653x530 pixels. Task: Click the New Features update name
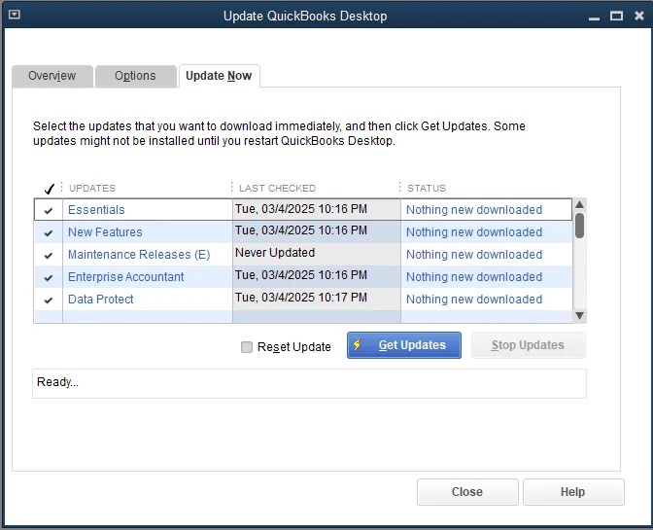[105, 232]
